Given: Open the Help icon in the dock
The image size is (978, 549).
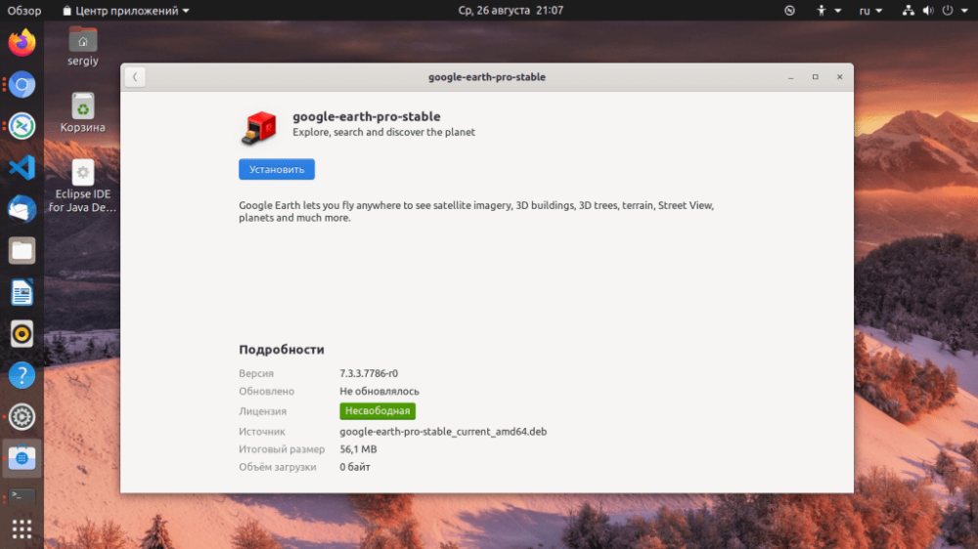Looking at the screenshot, I should coord(22,375).
